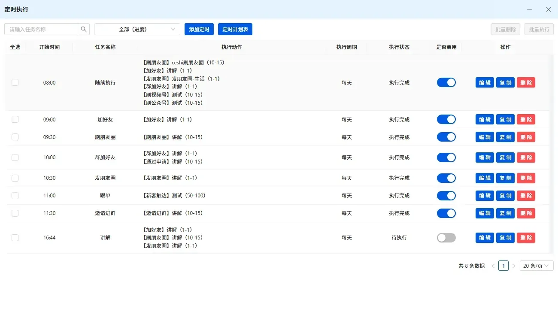The width and height of the screenshot is (558, 327).
Task: Edit the 09:00 加好友 task
Action: coord(485,119)
